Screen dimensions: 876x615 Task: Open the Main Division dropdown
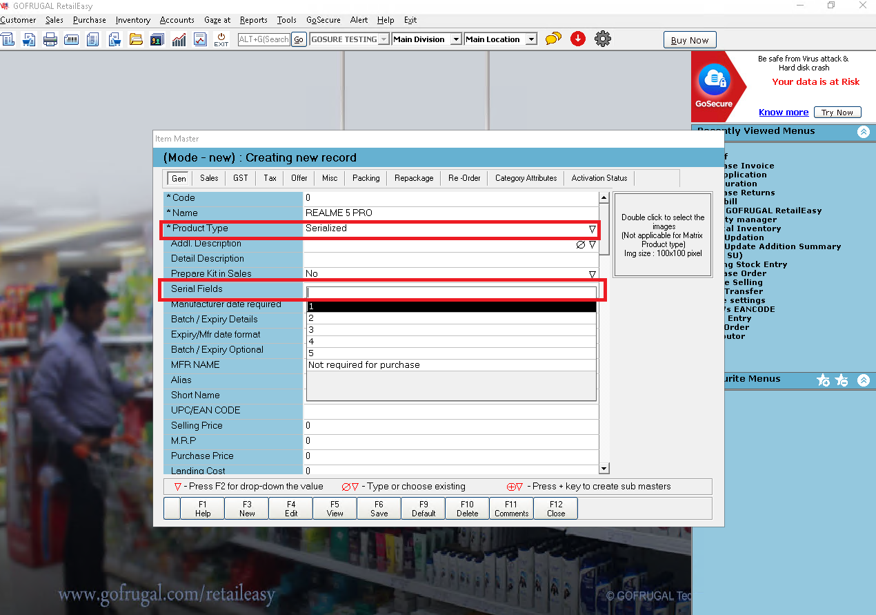(x=455, y=39)
